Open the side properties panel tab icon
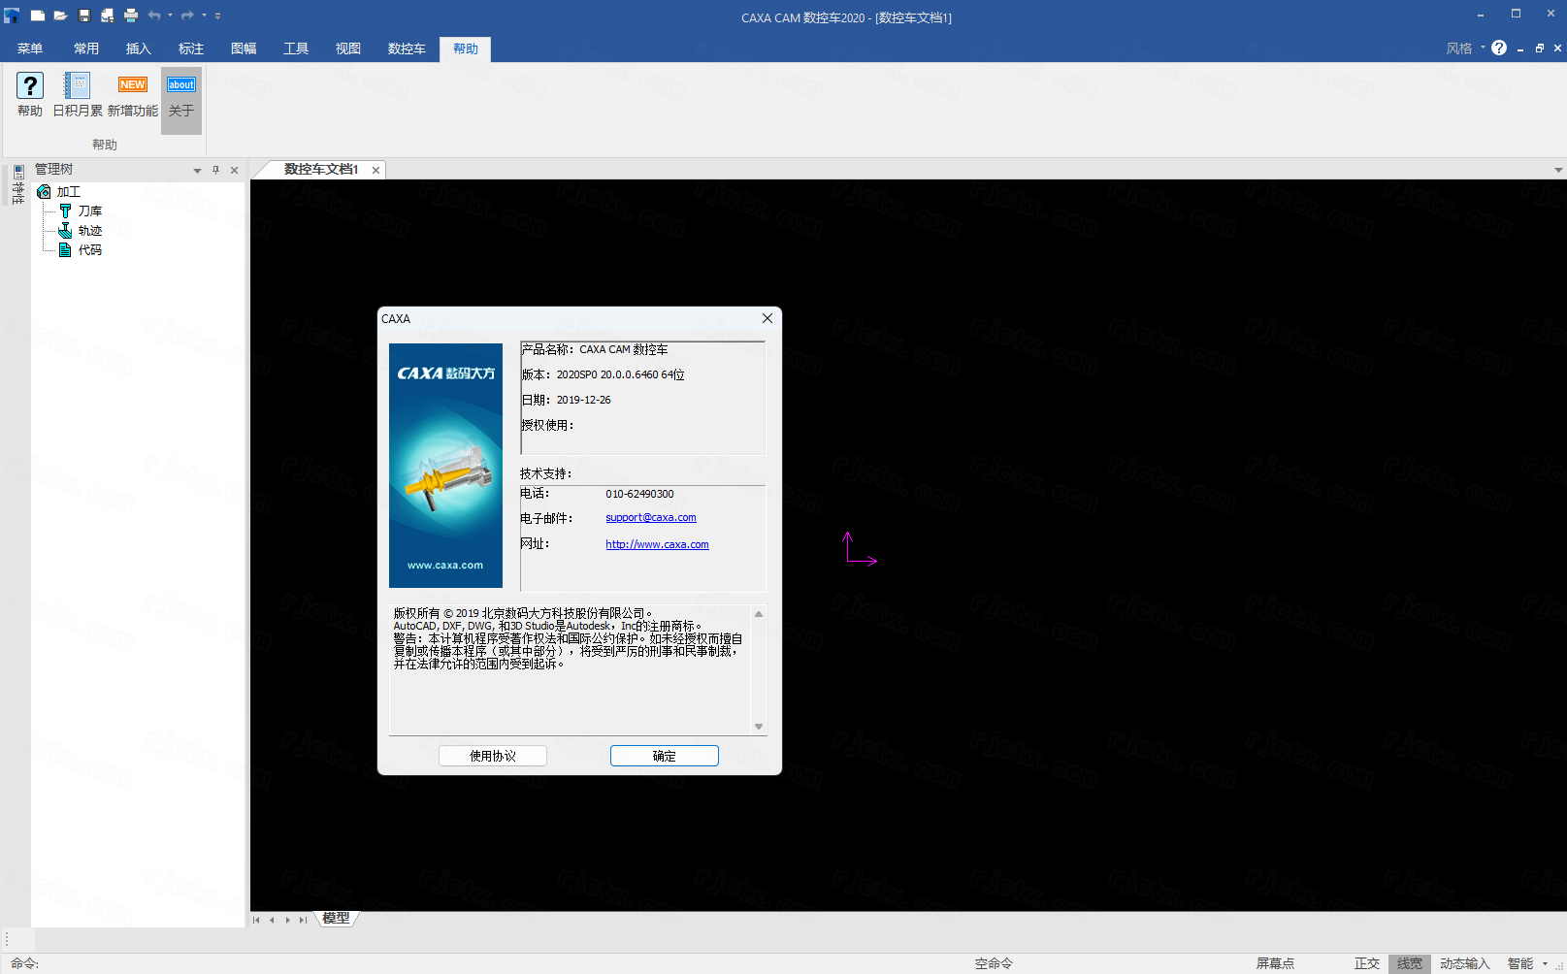 click(18, 172)
